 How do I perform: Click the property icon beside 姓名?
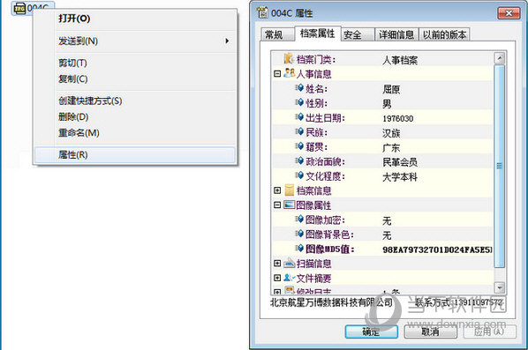click(299, 88)
